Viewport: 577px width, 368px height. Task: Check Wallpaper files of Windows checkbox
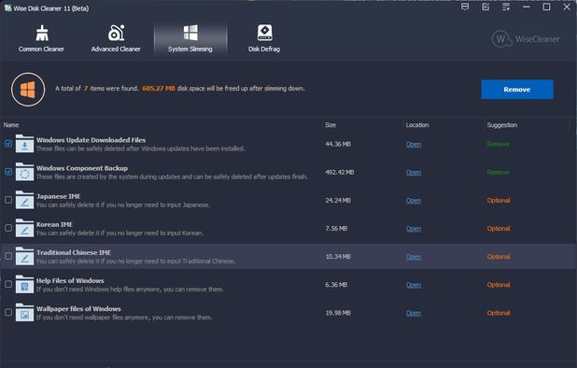(x=8, y=313)
